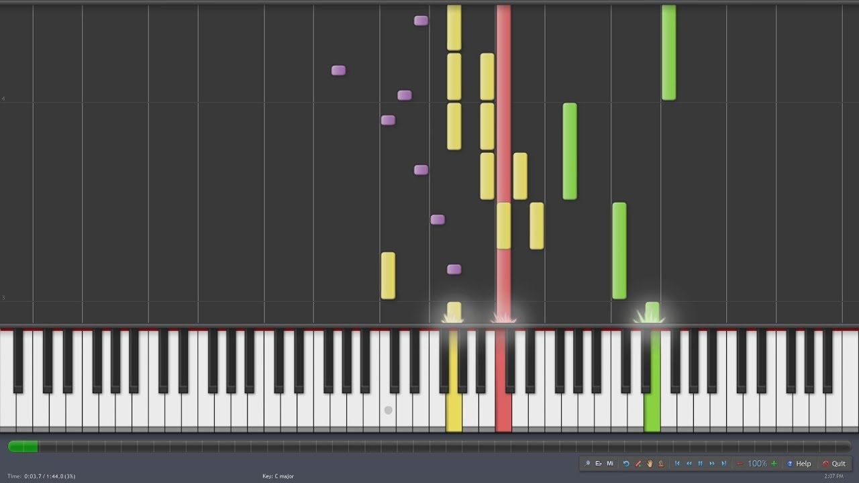This screenshot has width=859, height=483.
Task: Fast forward the song
Action: click(x=712, y=464)
